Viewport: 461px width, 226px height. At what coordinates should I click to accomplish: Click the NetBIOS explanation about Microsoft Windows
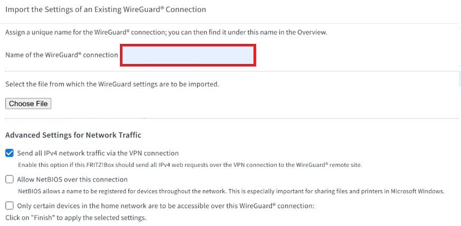click(231, 191)
